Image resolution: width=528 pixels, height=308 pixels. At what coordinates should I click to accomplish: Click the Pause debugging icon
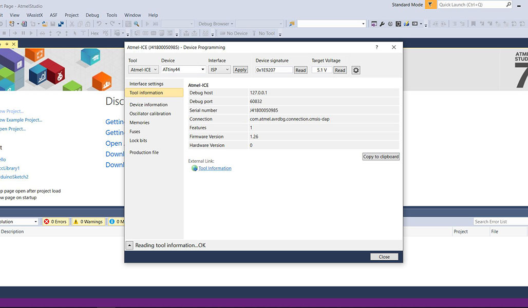(23, 33)
